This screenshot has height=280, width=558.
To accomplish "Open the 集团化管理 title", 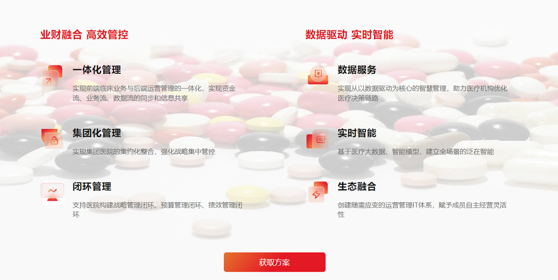I will [x=97, y=133].
